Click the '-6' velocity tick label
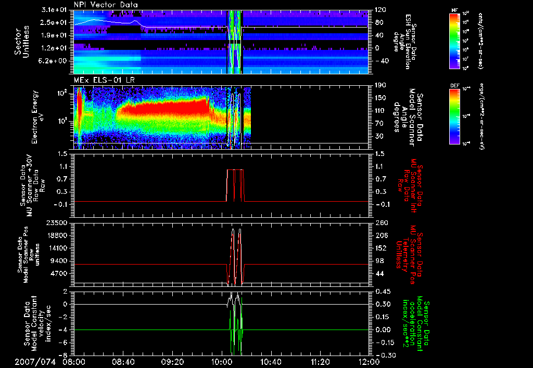Image resolution: width=533 pixels, height=368 pixels. (x=63, y=343)
